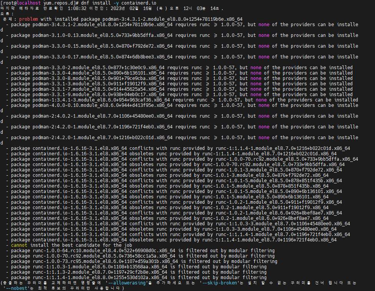Click package name podman-3.1.0-0.13.module_el8.5.0+733+9bb5dffa.x86_64
The width and height of the screenshot is (375, 291).
(x=102, y=35)
